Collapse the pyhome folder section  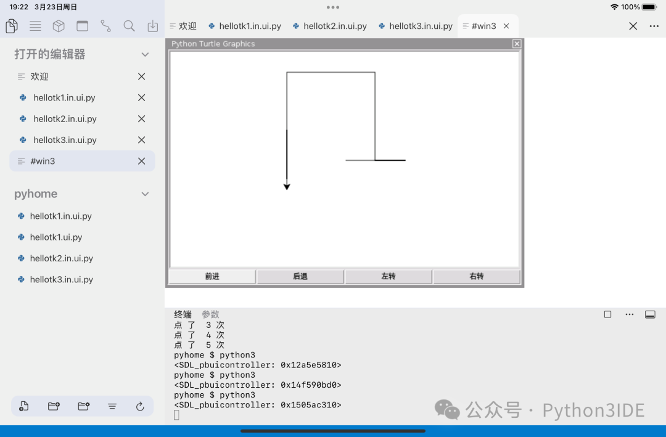[145, 194]
